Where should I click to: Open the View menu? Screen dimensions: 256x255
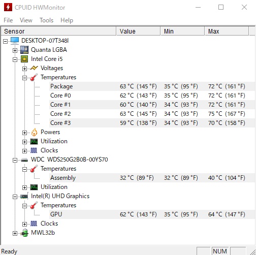tap(26, 20)
